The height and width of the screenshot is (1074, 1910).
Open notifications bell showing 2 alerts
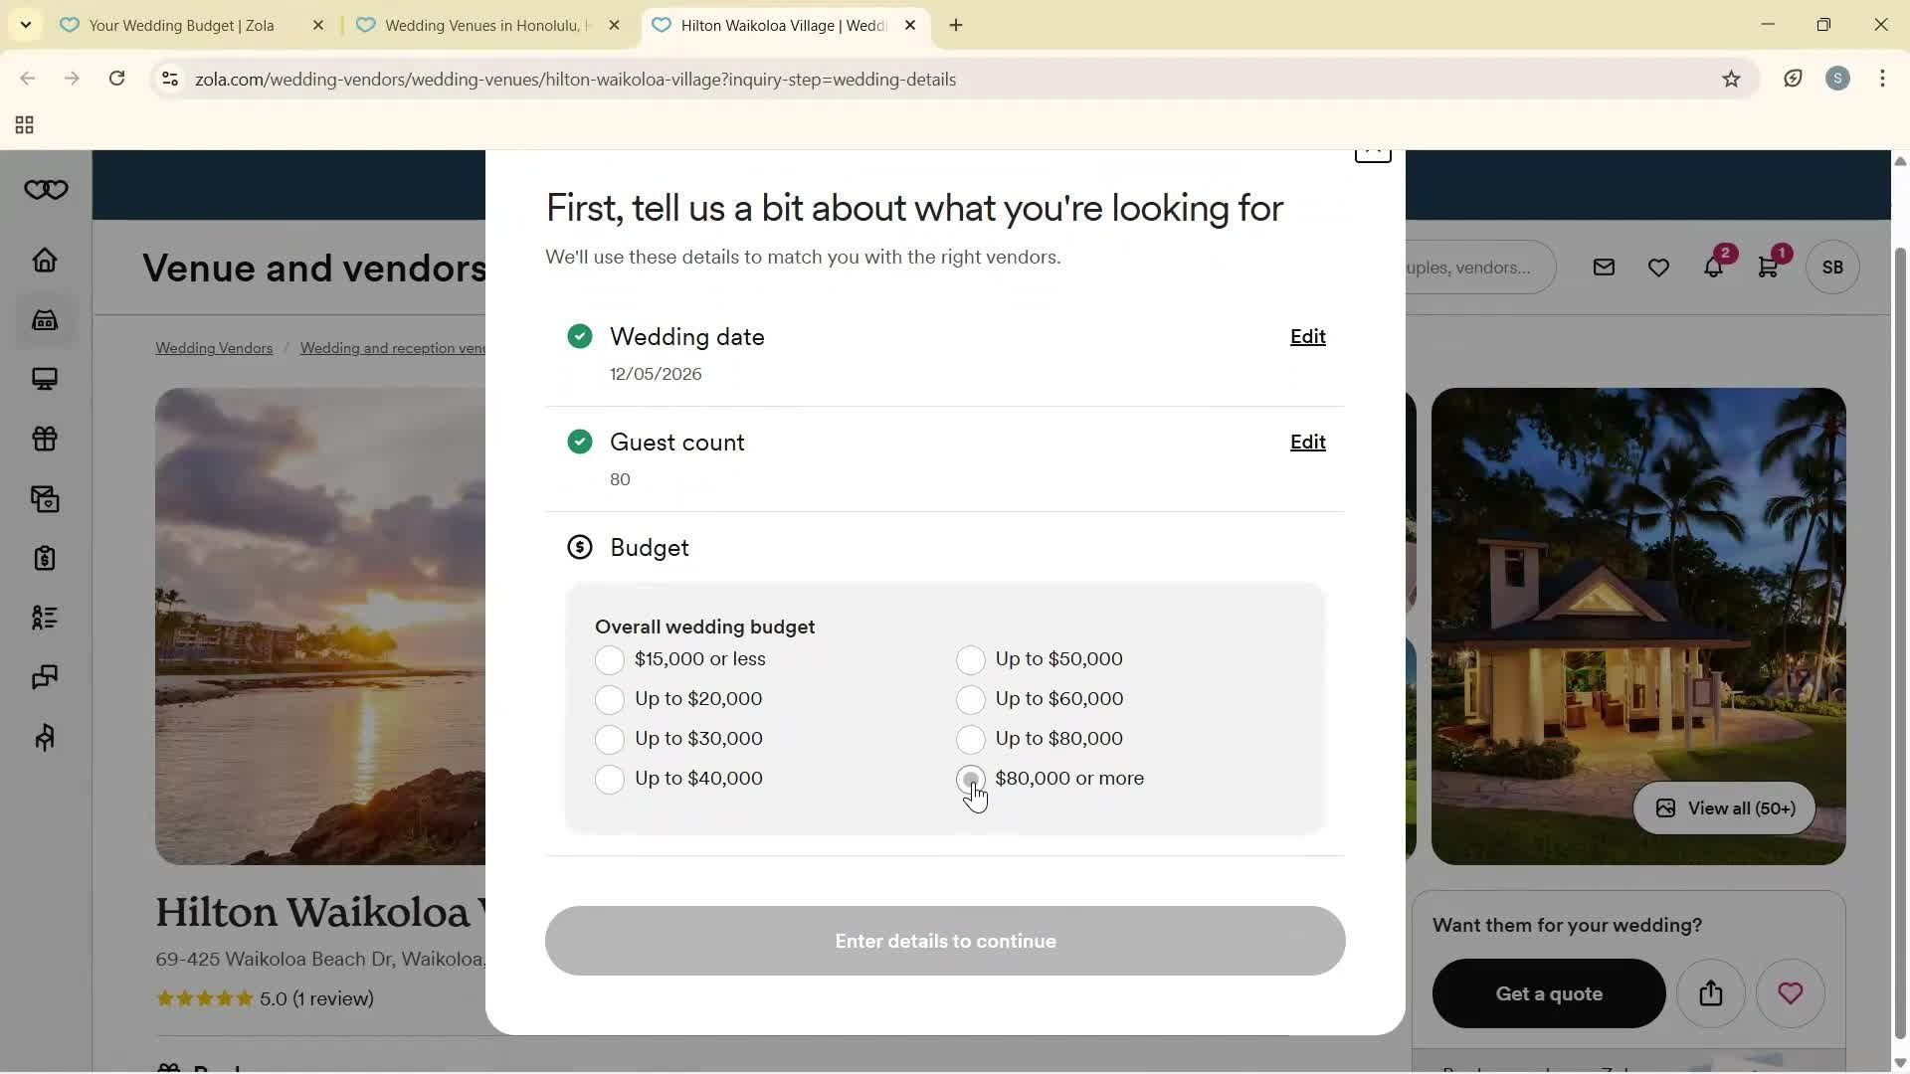(x=1713, y=267)
